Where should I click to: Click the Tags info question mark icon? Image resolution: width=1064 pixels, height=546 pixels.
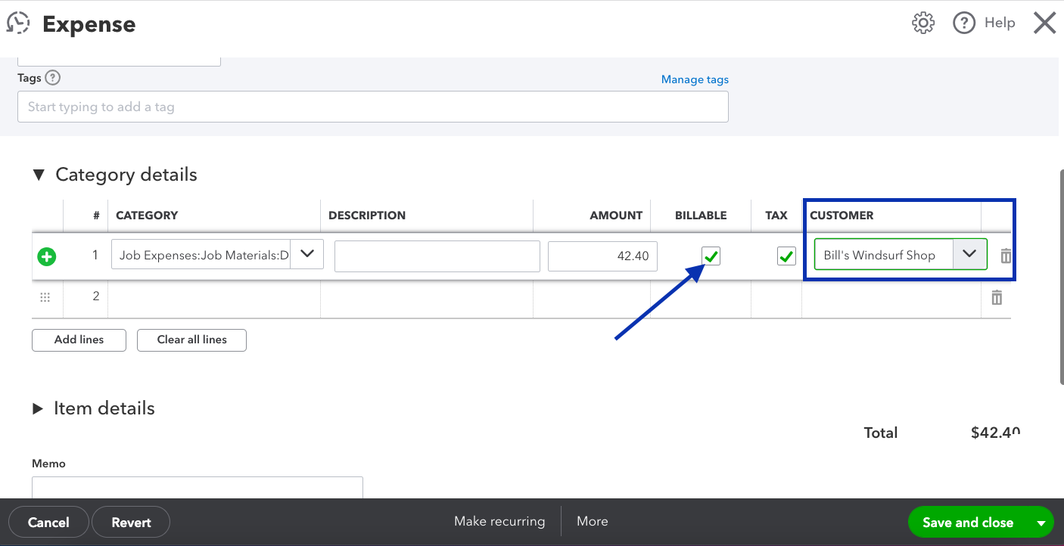click(52, 78)
